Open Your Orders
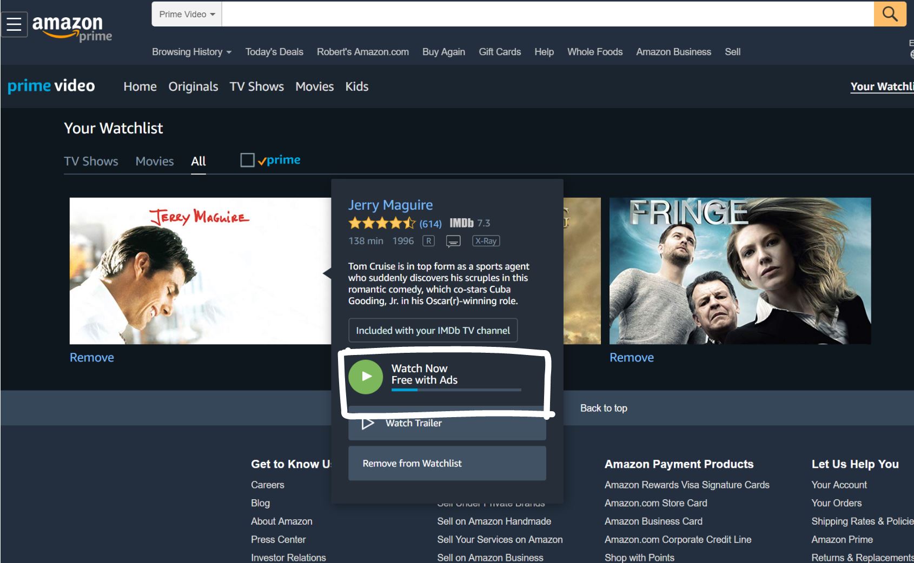The width and height of the screenshot is (914, 563). click(837, 503)
